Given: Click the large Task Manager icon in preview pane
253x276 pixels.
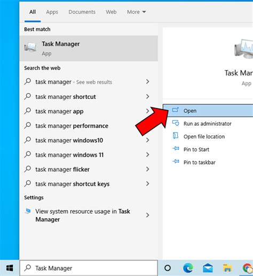Looking at the screenshot, I should point(244,49).
